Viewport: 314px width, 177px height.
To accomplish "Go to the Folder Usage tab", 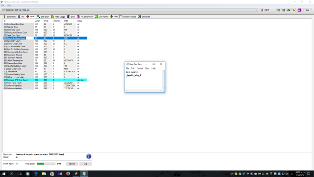I will [x=58, y=17].
